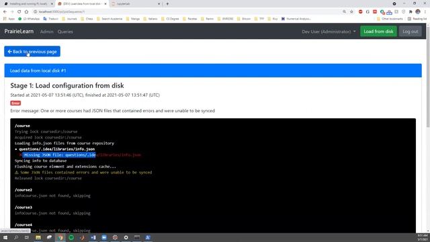The image size is (430, 242).
Task: Click the system clock in taskbar
Action: click(423, 237)
